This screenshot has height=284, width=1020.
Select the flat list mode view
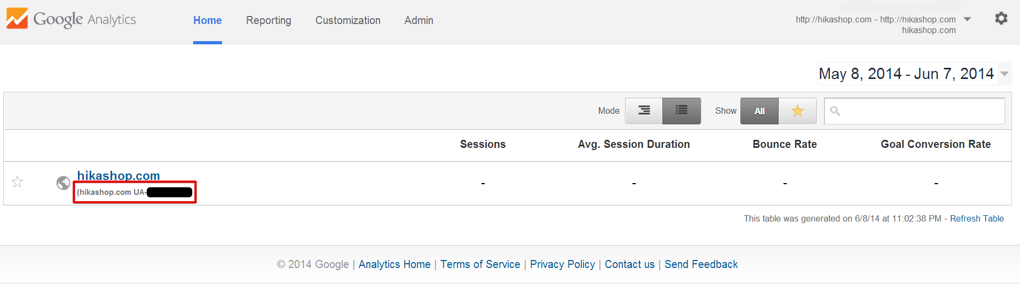pos(682,111)
